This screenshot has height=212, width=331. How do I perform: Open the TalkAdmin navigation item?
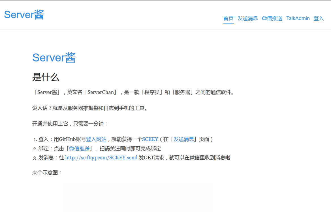(298, 18)
